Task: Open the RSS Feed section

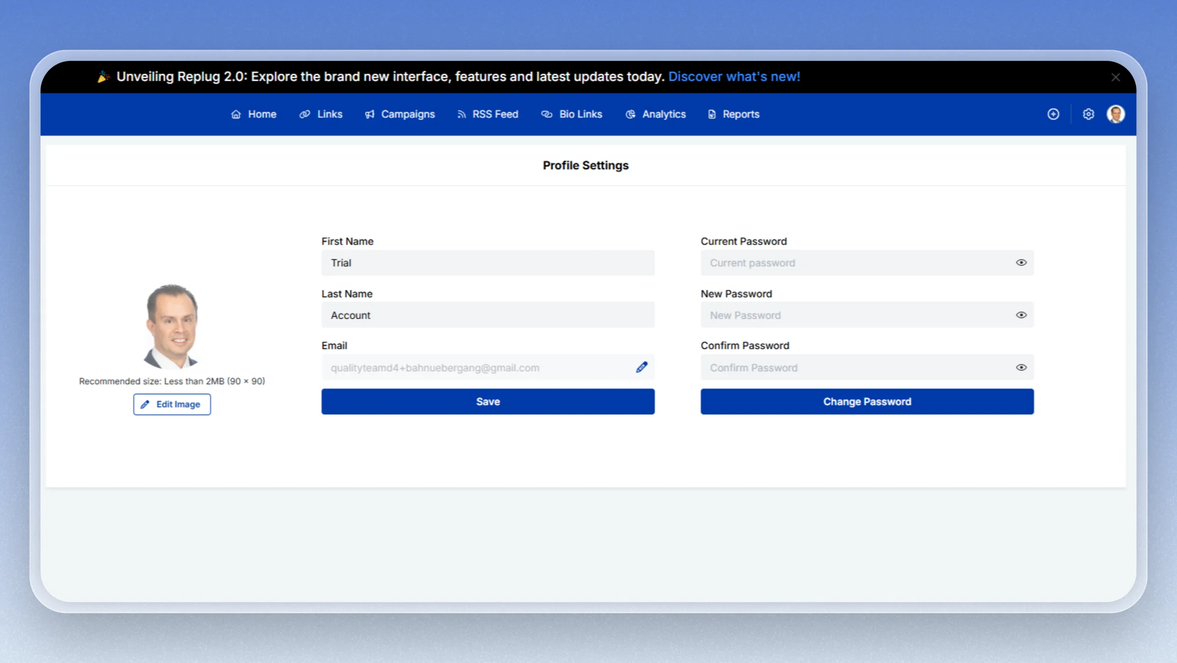Action: click(x=487, y=114)
